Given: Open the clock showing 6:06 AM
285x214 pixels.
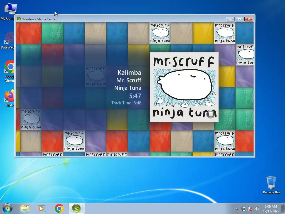Looking at the screenshot, I should click(271, 209).
